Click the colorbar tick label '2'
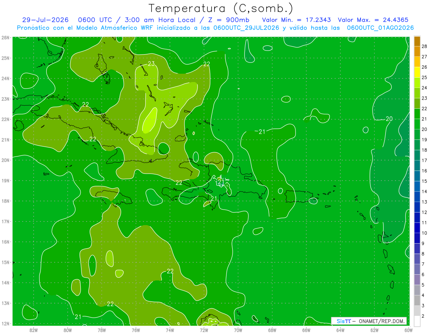The height and width of the screenshot is (335, 434). point(423,316)
